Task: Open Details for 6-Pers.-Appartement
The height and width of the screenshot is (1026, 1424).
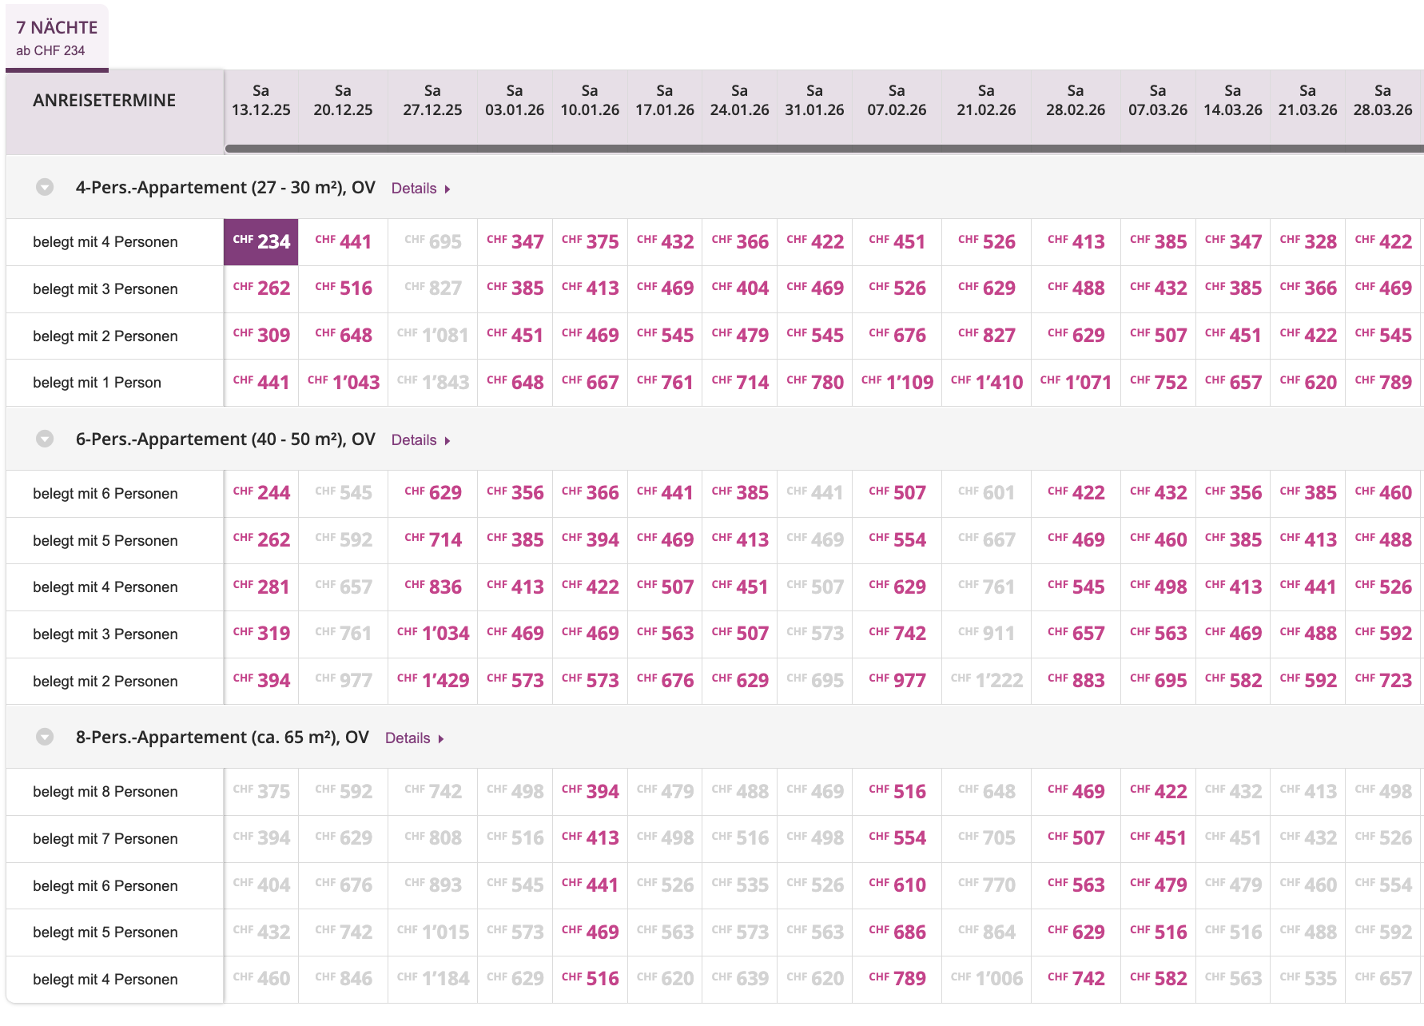Action: tap(420, 440)
